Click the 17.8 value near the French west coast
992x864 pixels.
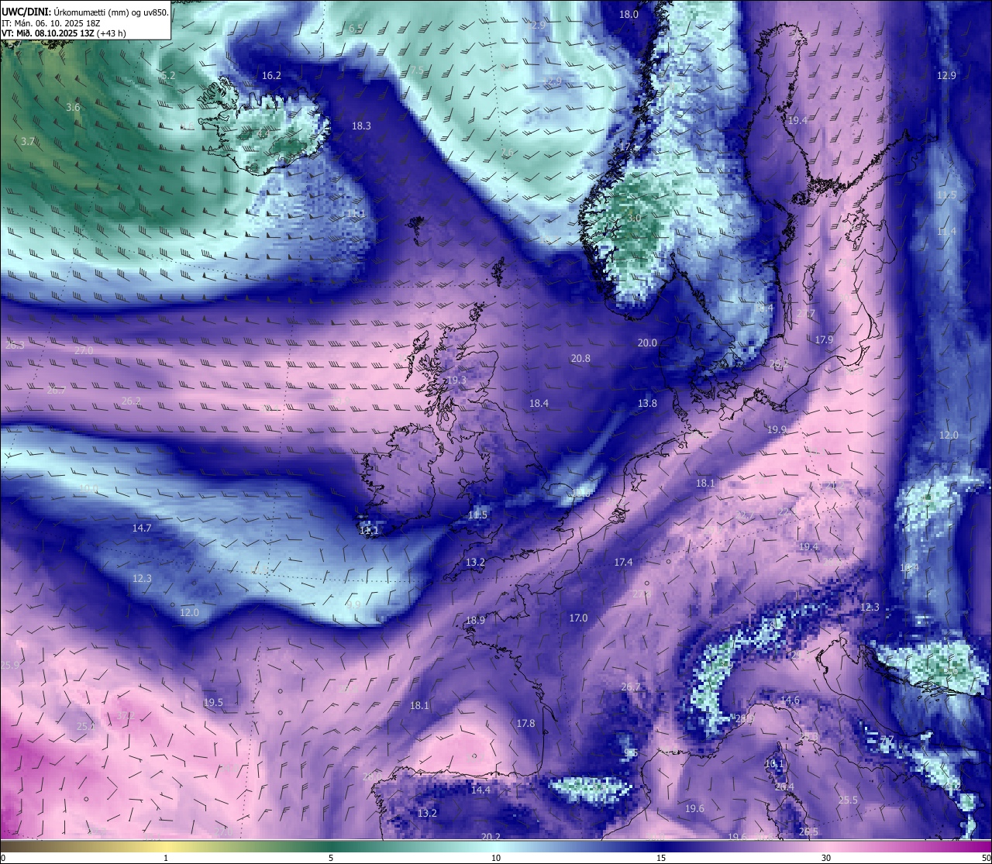click(525, 723)
